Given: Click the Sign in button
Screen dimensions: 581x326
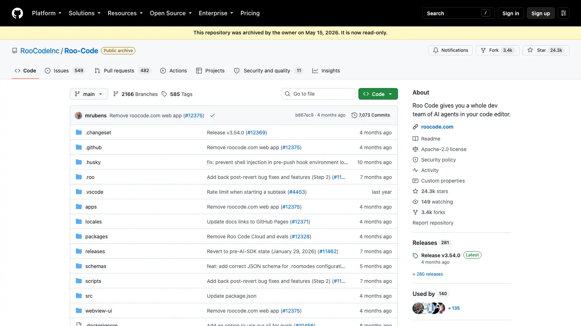Looking at the screenshot, I should tap(511, 13).
